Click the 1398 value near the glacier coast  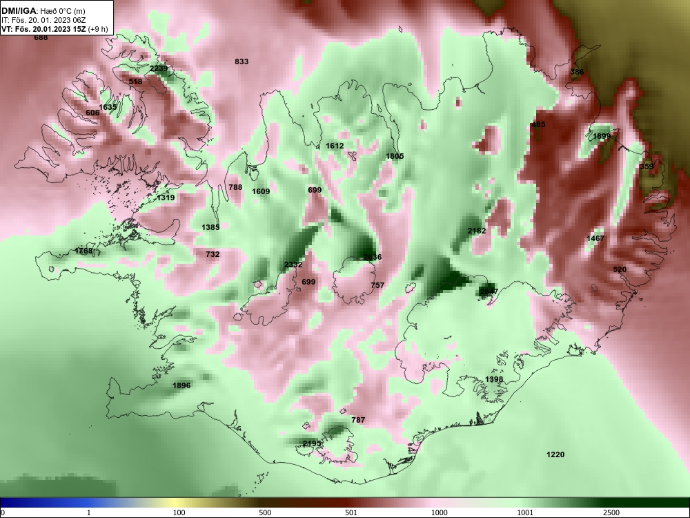494,380
